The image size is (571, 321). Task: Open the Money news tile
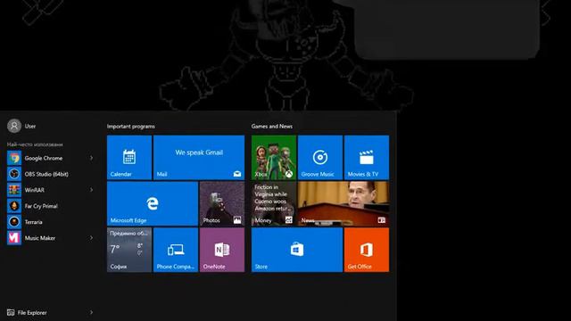(274, 204)
